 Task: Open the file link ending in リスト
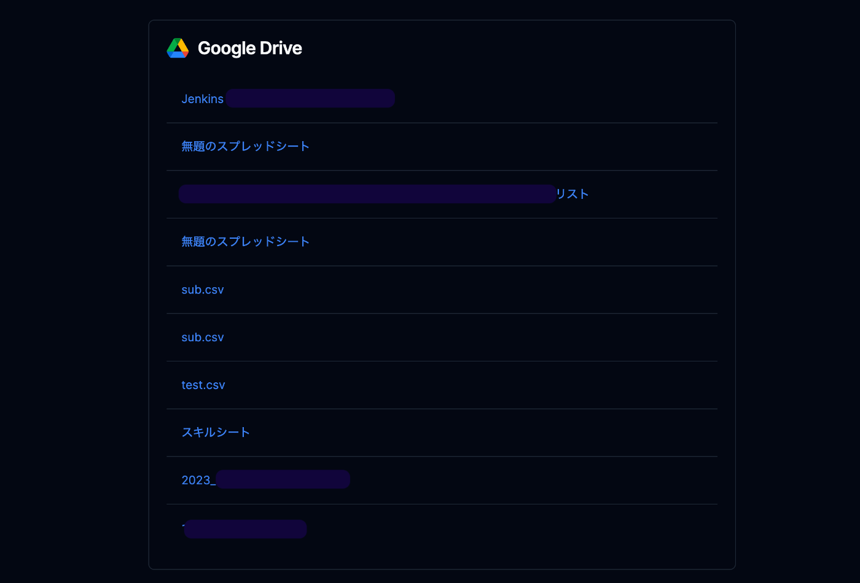384,194
